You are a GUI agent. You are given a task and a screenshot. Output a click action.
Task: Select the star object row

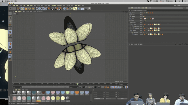[x=133, y=21]
